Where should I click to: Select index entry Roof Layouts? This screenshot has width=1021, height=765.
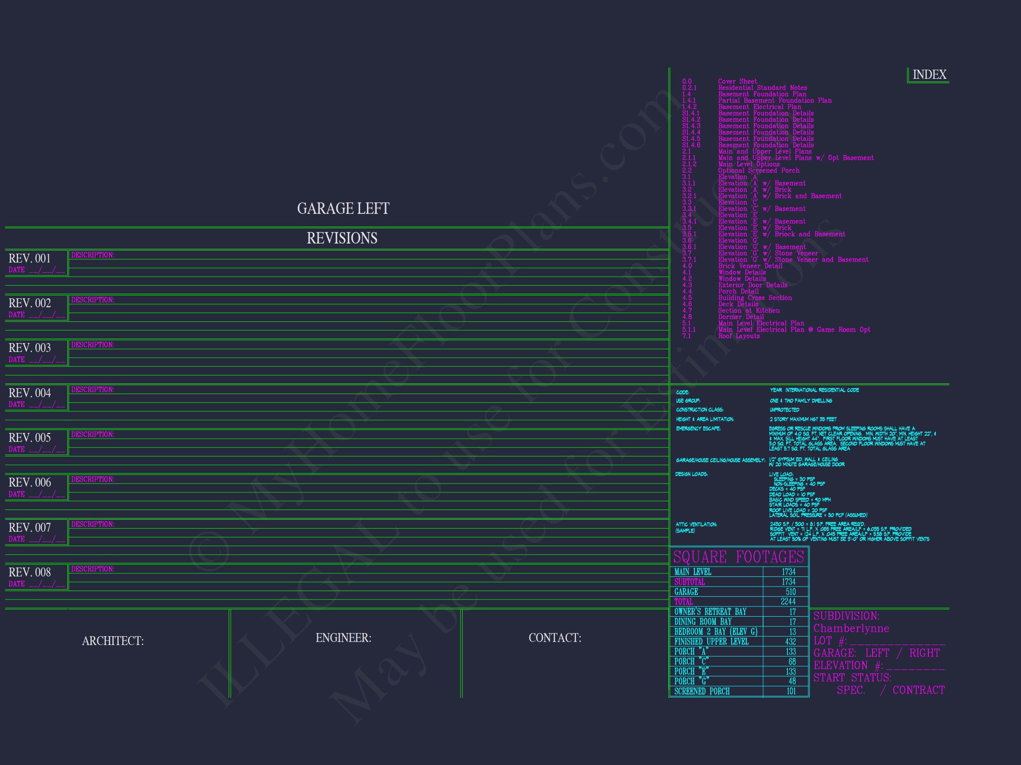point(739,336)
